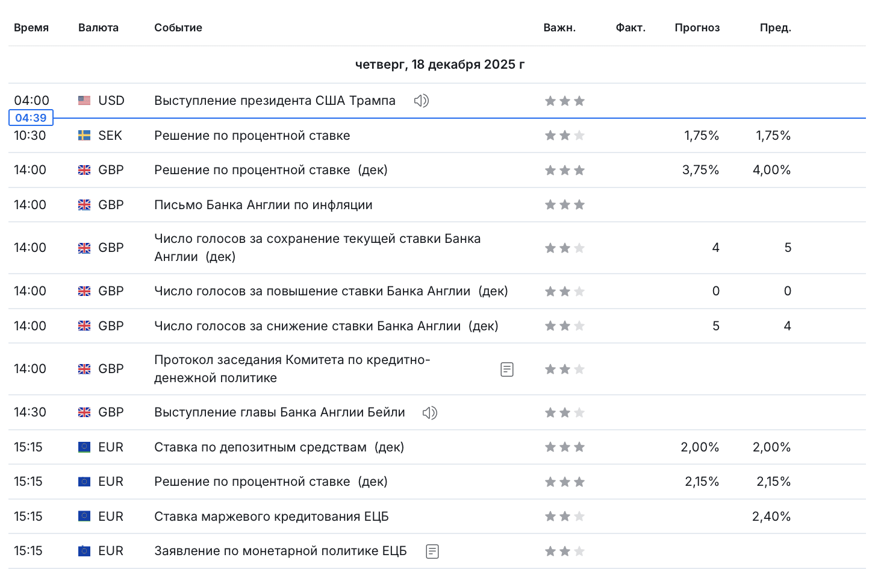Click speaker icon next to Trump speech event
Viewport: 878px width, 569px height.
coord(422,101)
